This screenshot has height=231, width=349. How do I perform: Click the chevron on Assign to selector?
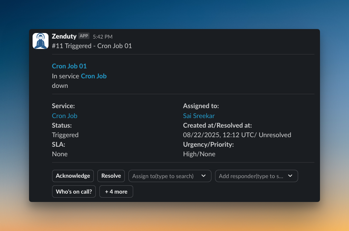(204, 176)
